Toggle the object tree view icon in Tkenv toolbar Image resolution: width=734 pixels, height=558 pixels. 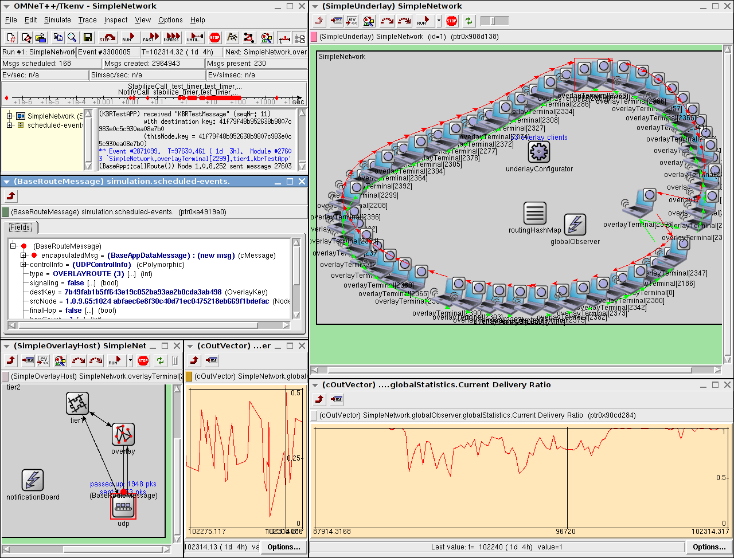pos(299,38)
